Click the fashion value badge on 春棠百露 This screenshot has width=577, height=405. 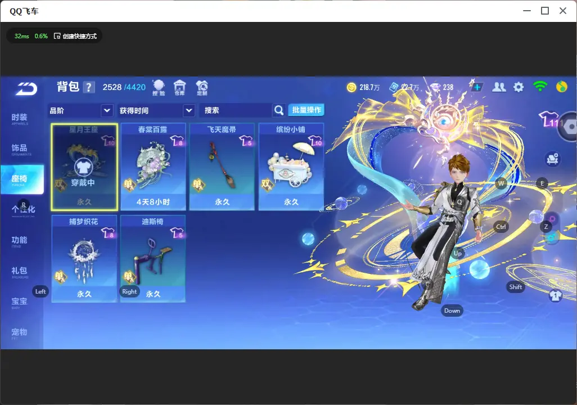177,141
